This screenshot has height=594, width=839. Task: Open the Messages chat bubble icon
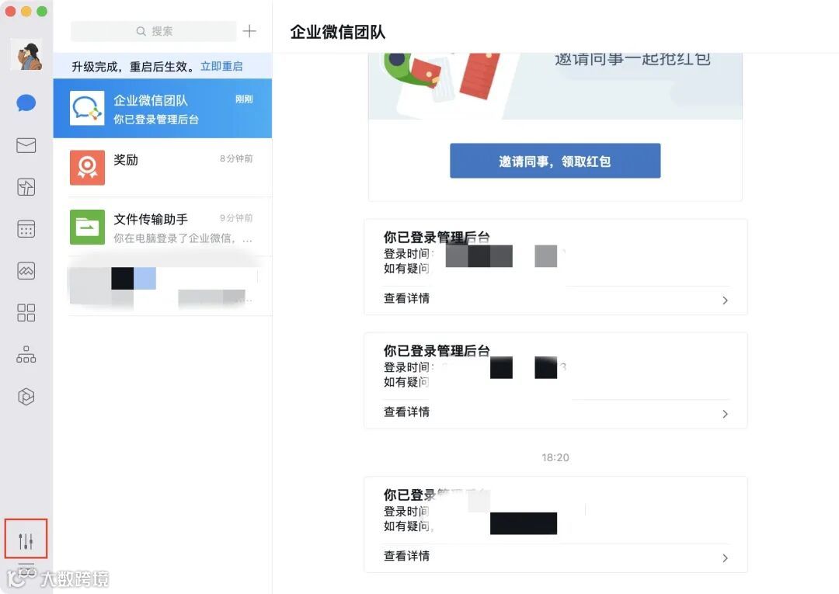[26, 103]
